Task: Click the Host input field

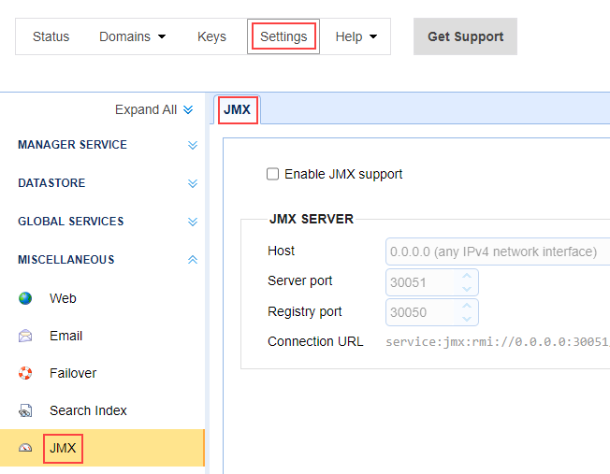Action: [x=496, y=251]
